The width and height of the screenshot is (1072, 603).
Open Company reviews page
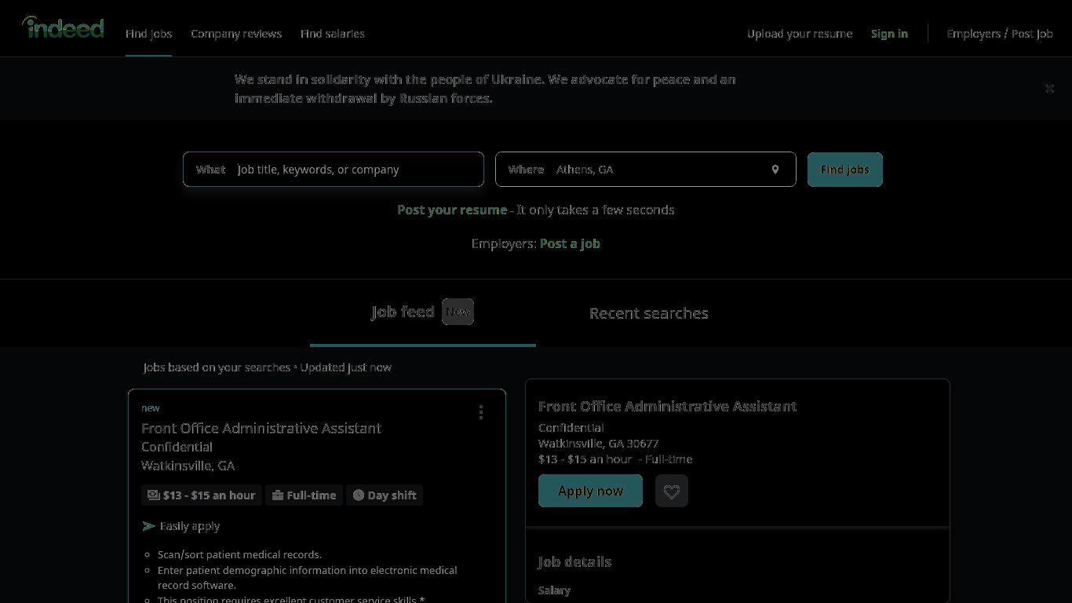236,34
